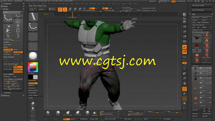
Task: Toggle the Snap curve option
Action: pos(20,52)
